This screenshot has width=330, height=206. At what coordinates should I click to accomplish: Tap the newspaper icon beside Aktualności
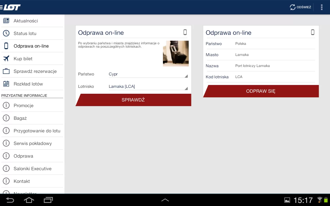click(x=6, y=21)
